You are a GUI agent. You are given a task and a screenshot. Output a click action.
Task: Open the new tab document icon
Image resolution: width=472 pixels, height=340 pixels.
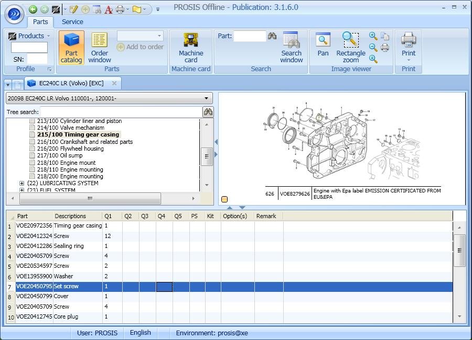pos(18,85)
